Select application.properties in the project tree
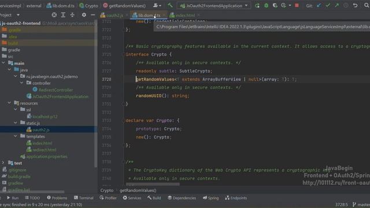The width and height of the screenshot is (370, 208). click(x=46, y=157)
